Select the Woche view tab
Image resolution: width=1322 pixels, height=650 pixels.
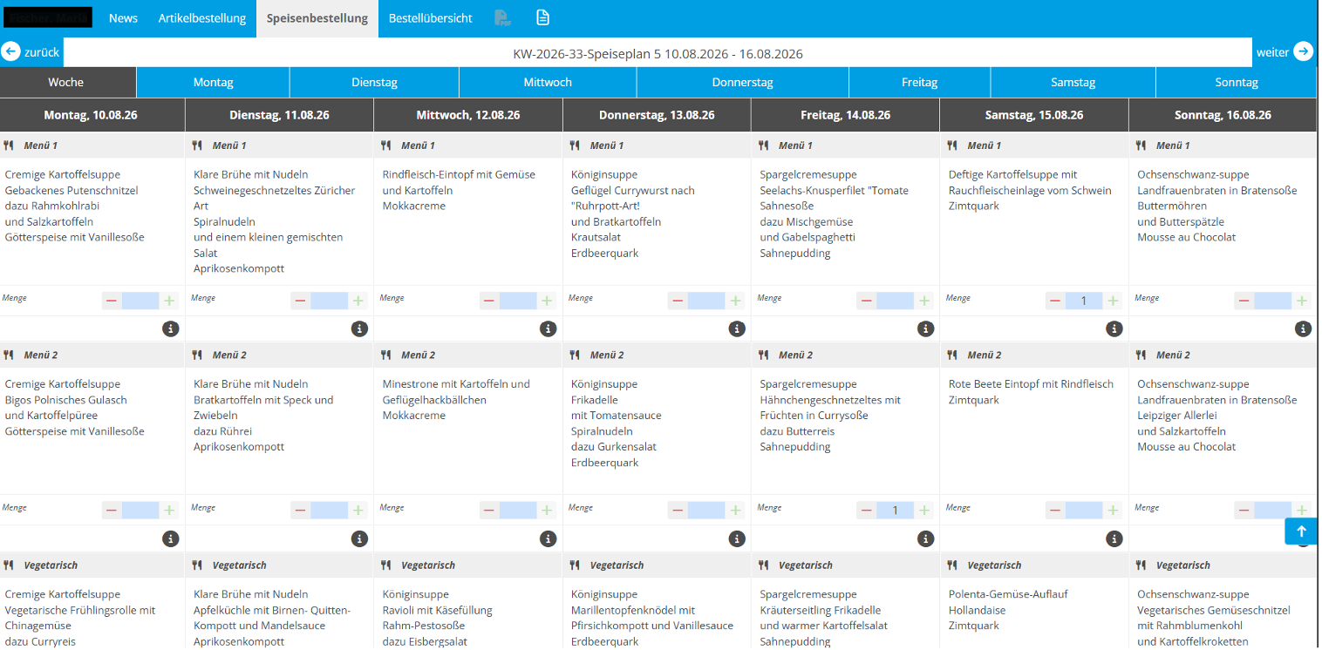point(66,83)
